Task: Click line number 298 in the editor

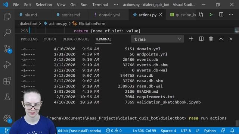Action: (24, 31)
